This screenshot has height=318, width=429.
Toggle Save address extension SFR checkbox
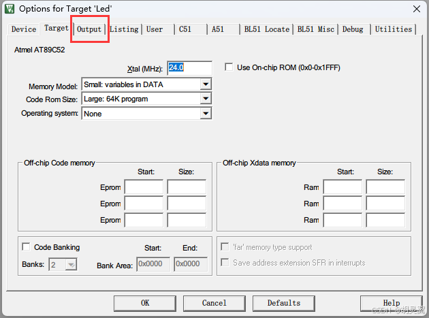tap(225, 262)
